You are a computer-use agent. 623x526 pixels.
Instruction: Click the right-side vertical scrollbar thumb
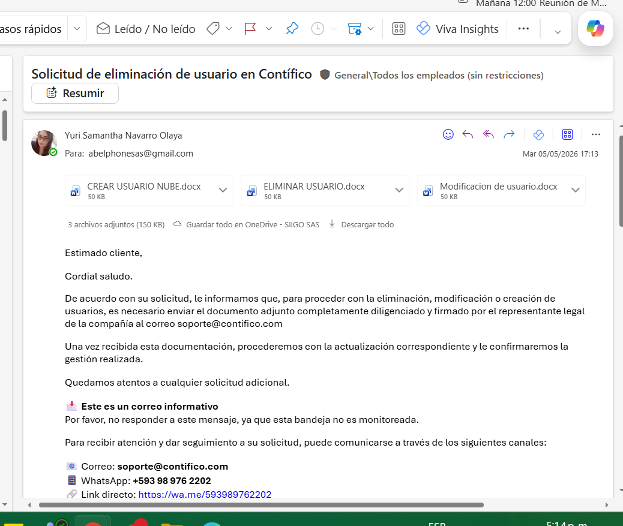coord(621,181)
